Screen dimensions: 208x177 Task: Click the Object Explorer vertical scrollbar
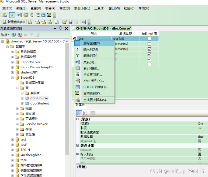point(67,99)
